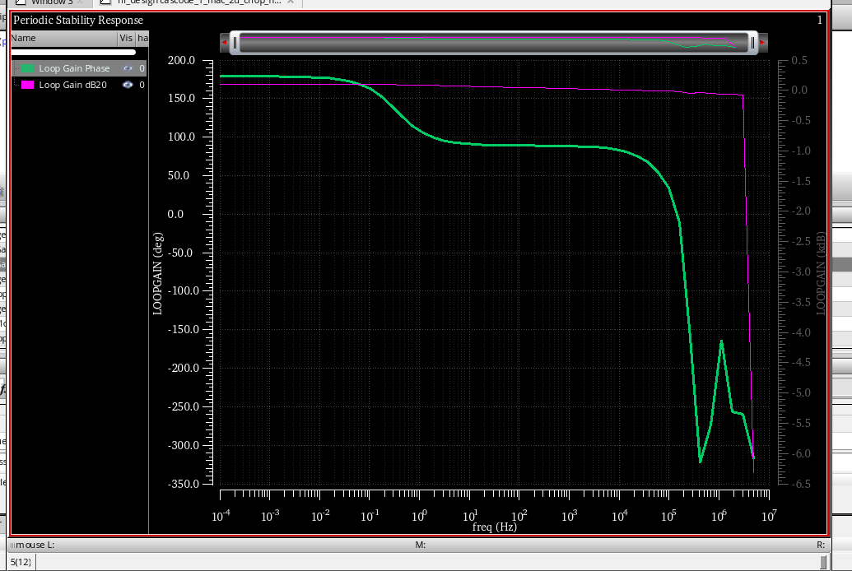Hide Loop Gain Phase via its eye icon
Image resolution: width=852 pixels, height=571 pixels.
pyautogui.click(x=128, y=68)
